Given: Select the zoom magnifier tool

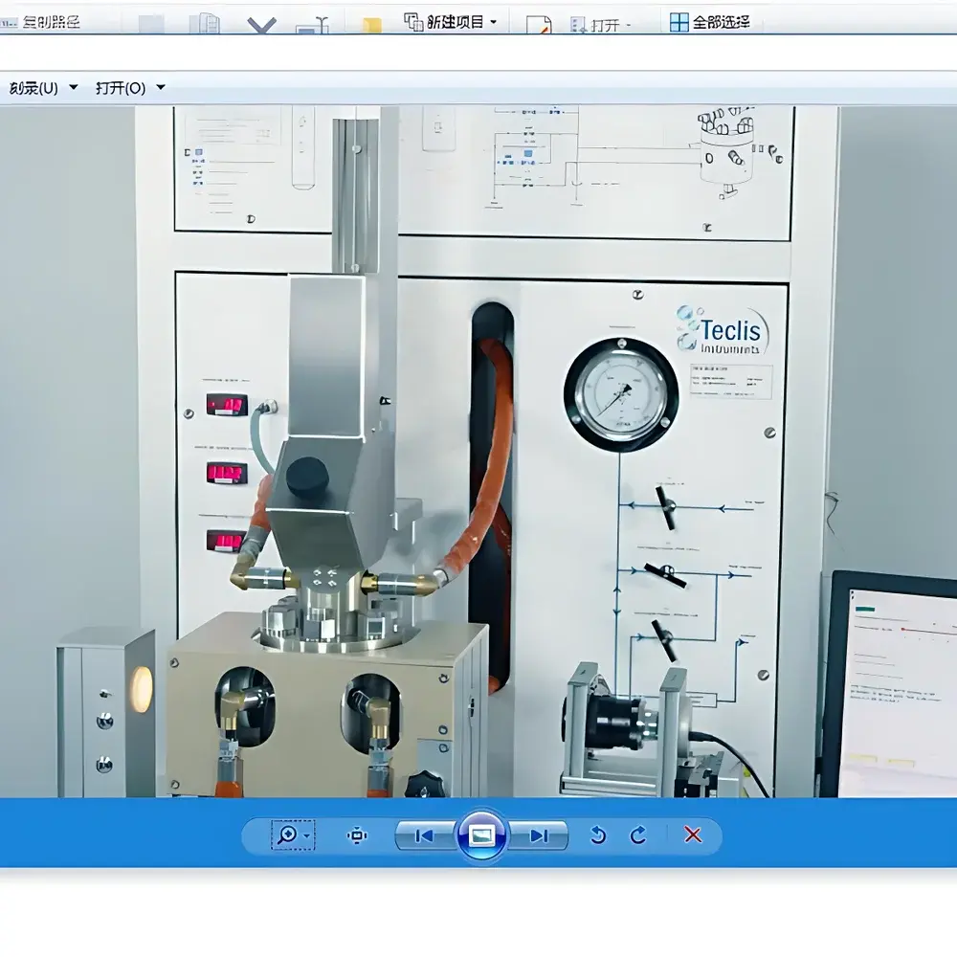Looking at the screenshot, I should (287, 834).
